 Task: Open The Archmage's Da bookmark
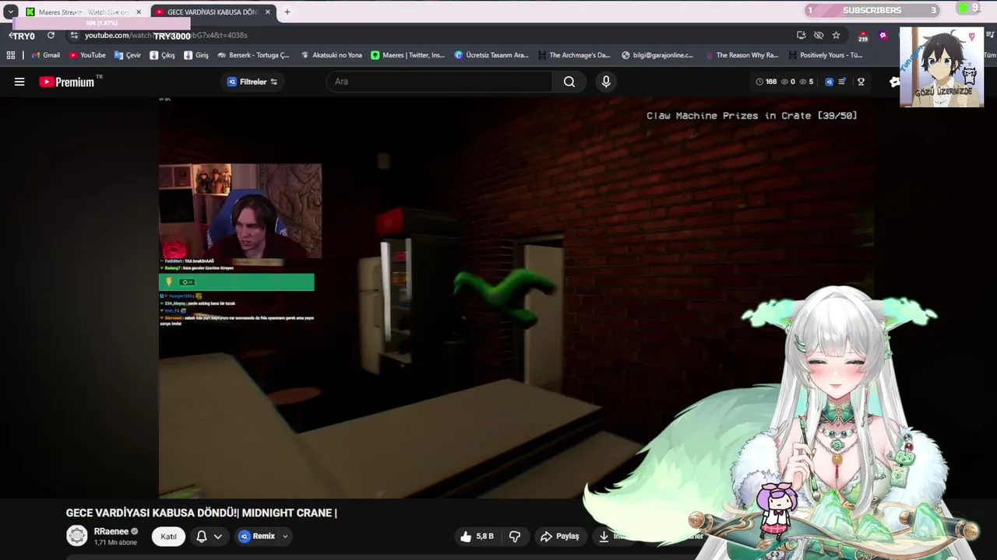574,55
